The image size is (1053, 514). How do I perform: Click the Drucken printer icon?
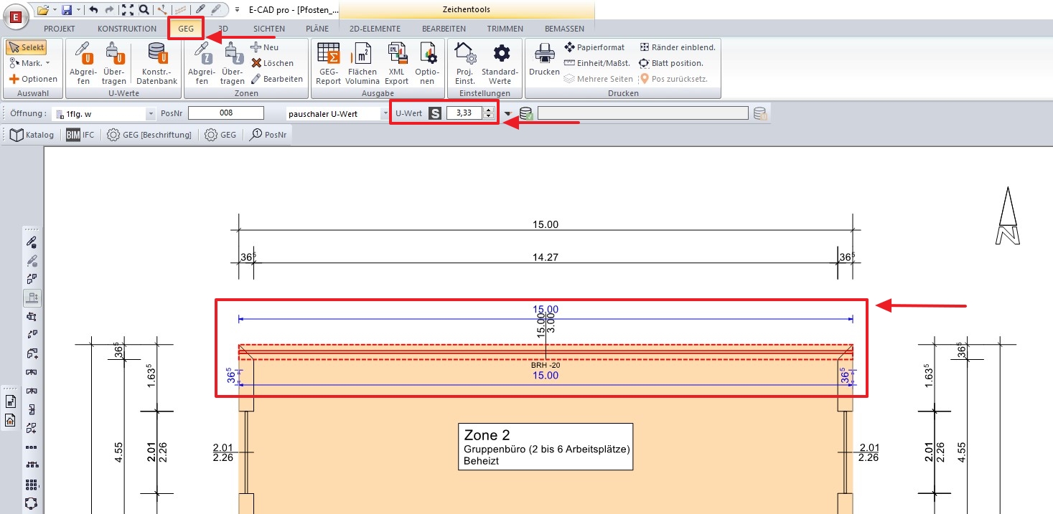543,57
